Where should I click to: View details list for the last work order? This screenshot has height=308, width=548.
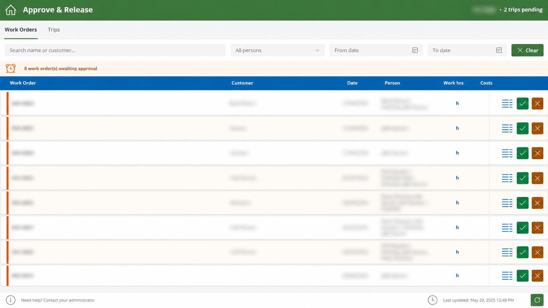pos(507,276)
